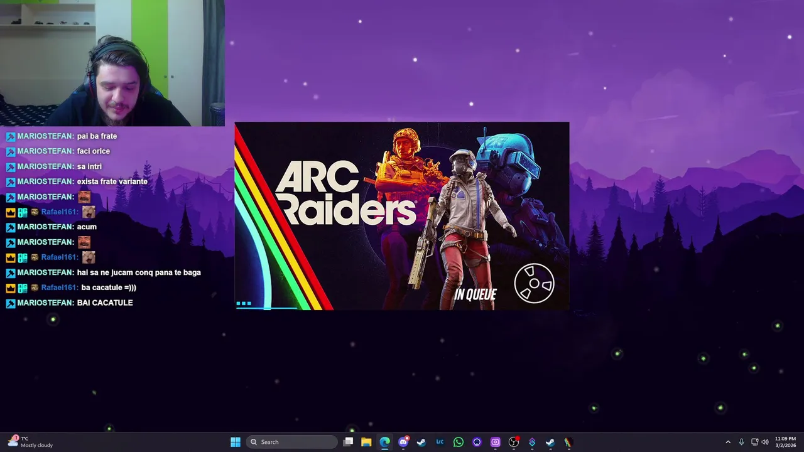Image resolution: width=804 pixels, height=452 pixels.
Task: Click the loading dots at ARC Raiders banner's bottom left
Action: pyautogui.click(x=244, y=304)
